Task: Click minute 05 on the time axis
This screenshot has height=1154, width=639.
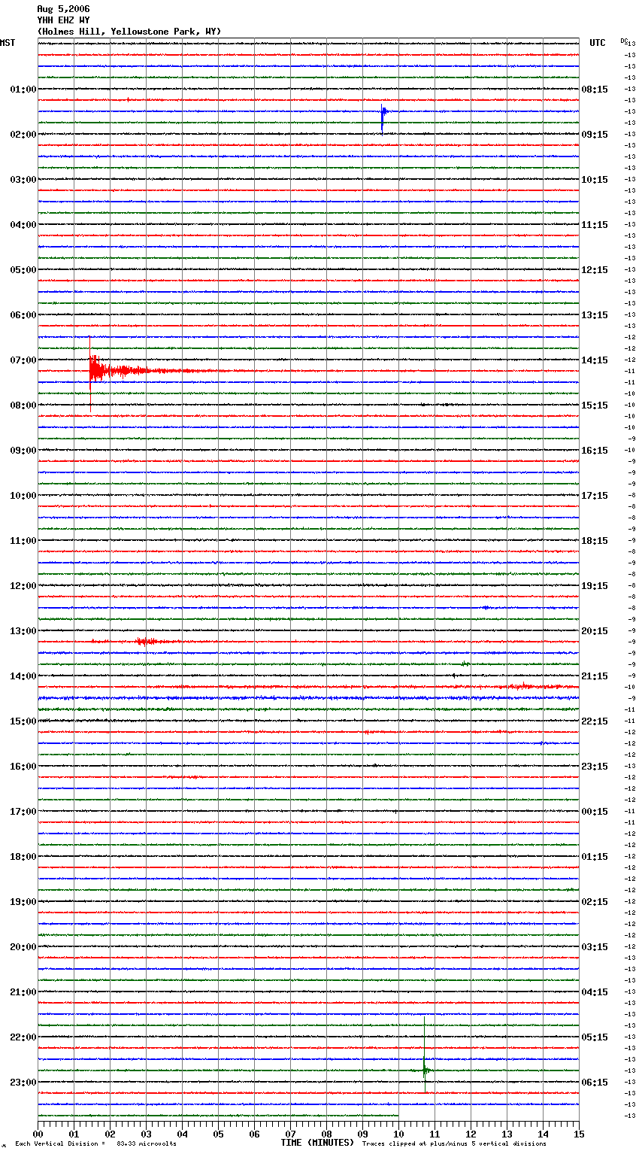Action: [x=218, y=1134]
